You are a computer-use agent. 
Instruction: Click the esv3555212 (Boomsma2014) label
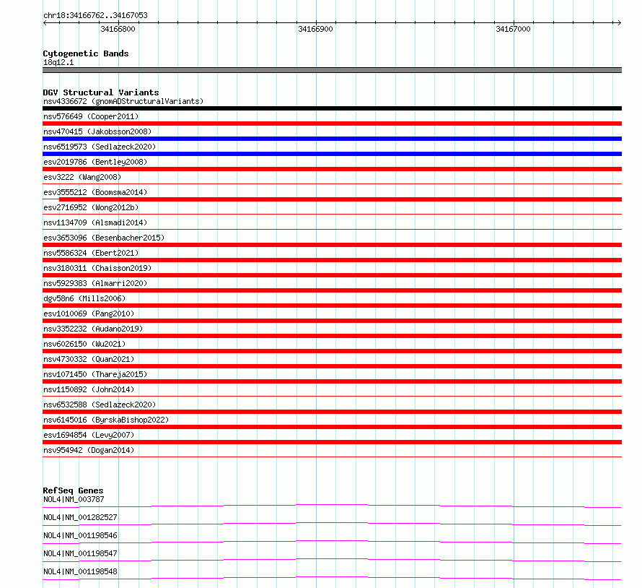pos(95,192)
